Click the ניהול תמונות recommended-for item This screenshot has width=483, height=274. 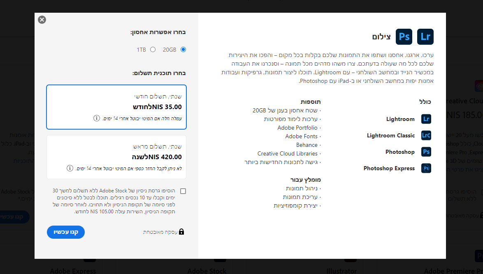(x=302, y=188)
